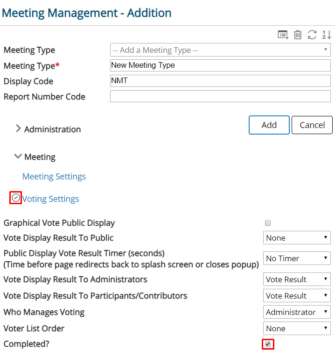
Task: Click the New Meeting Type text field
Action: pos(220,65)
